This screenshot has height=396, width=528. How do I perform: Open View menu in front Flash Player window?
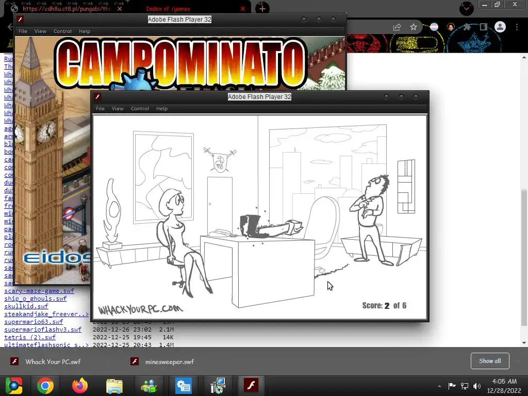(118, 108)
